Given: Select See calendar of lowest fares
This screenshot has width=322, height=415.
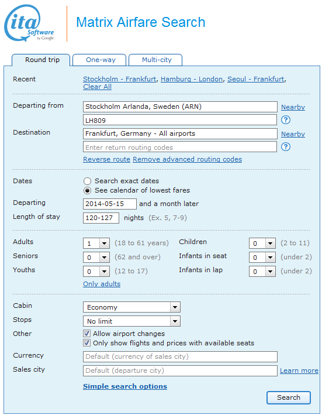Looking at the screenshot, I should point(87,190).
